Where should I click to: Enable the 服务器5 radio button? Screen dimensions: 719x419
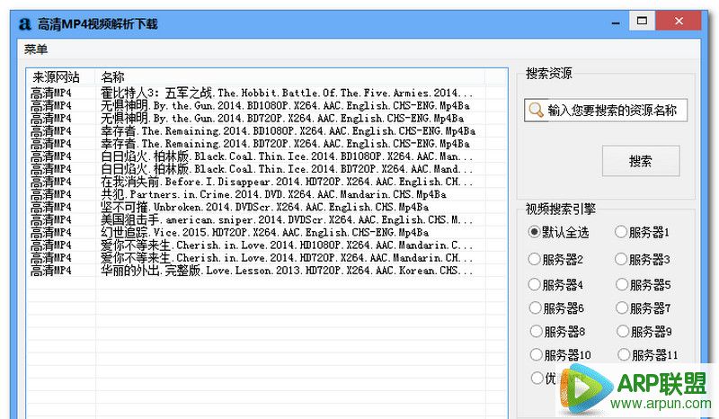pyautogui.click(x=622, y=285)
